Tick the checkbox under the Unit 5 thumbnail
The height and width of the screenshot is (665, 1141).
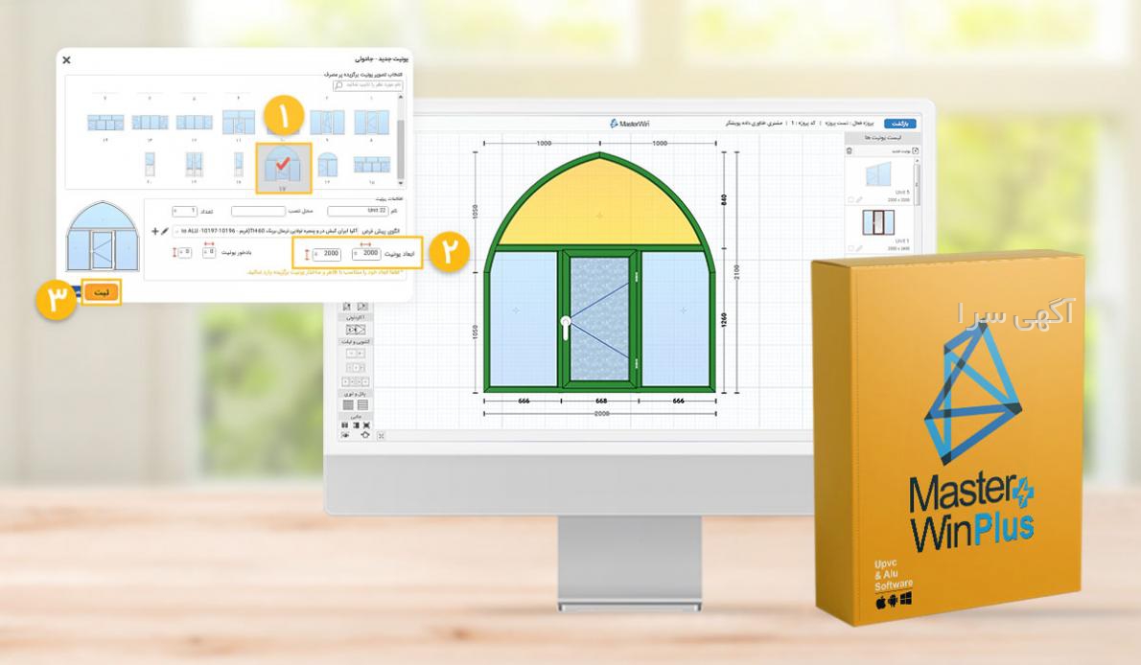click(x=850, y=199)
